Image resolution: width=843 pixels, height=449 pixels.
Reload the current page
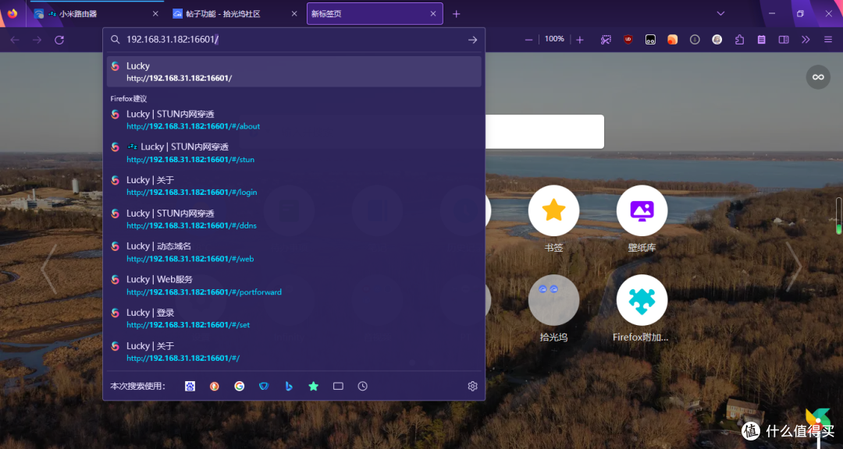click(59, 40)
